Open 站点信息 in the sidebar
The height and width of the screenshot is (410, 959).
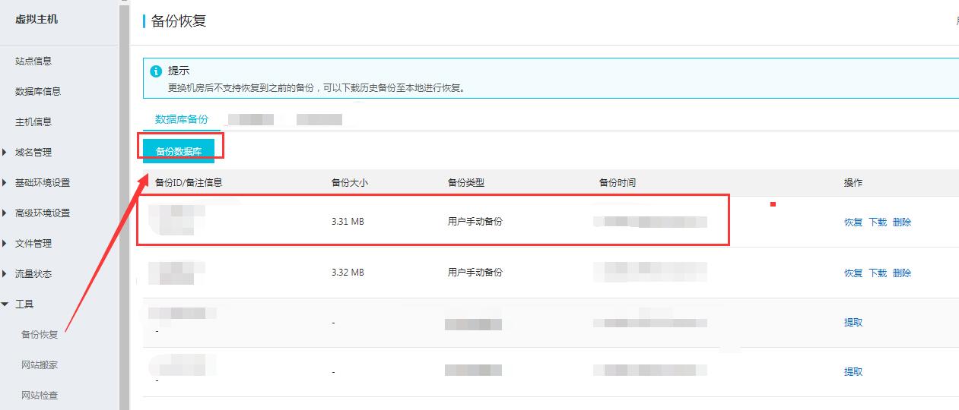[33, 61]
